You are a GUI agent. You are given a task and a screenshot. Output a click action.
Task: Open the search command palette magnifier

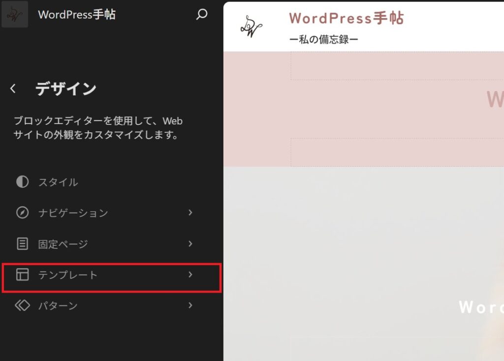pos(202,14)
